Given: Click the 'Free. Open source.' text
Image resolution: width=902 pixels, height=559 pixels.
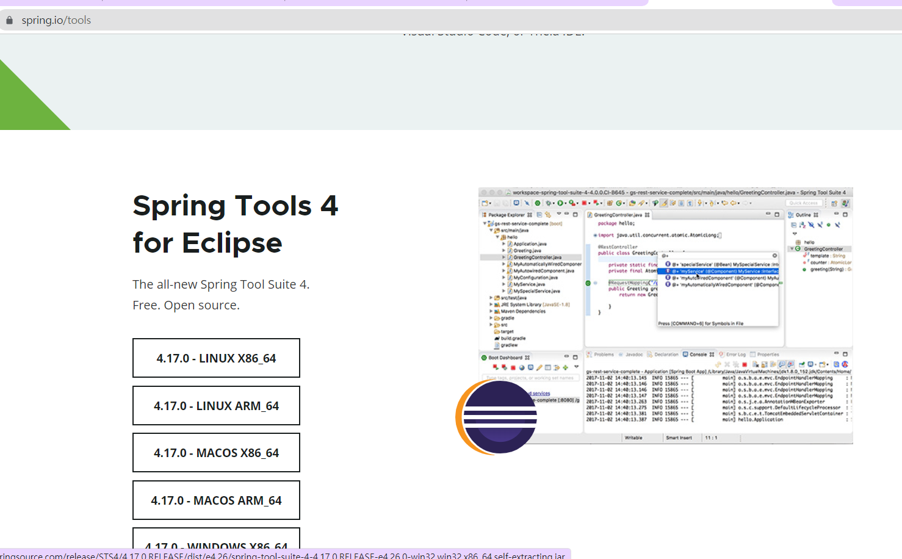Looking at the screenshot, I should pyautogui.click(x=186, y=305).
